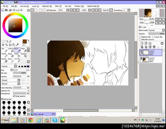Open the Help/Config menu
The height and width of the screenshot is (129, 166).
tap(93, 6)
